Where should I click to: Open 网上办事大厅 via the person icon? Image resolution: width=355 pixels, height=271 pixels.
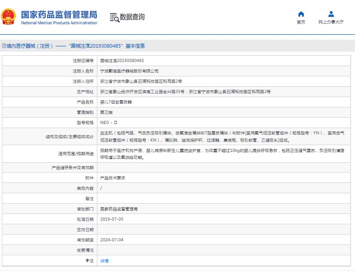click(x=331, y=14)
